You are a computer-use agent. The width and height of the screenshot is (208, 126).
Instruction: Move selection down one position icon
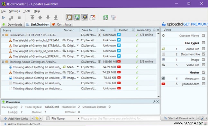[x=48, y=17]
